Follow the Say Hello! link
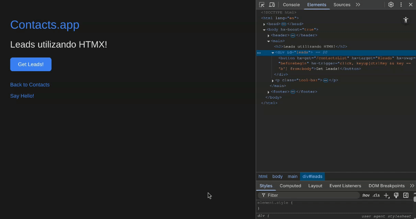The image size is (416, 219). (x=22, y=96)
